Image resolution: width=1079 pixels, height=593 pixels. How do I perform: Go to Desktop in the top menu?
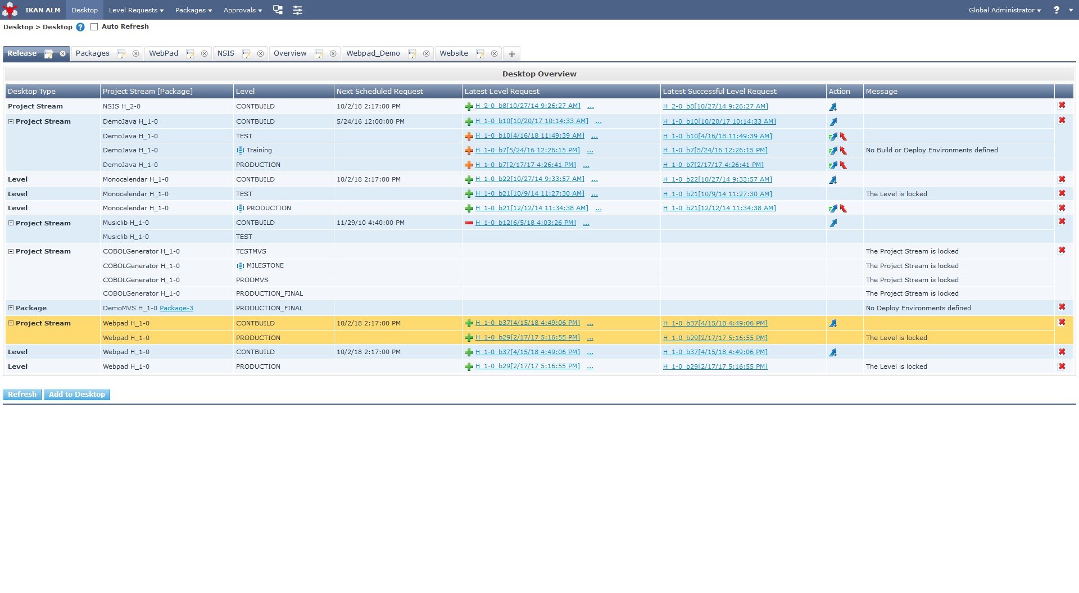point(84,10)
